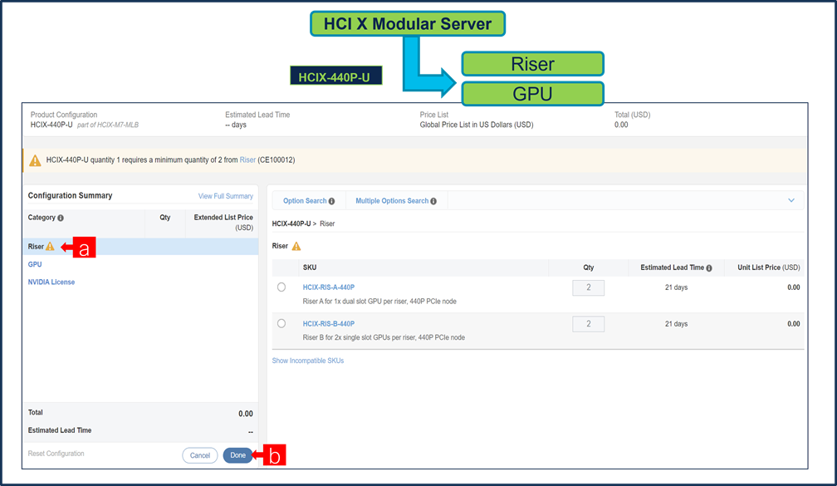This screenshot has height=486, width=837.
Task: Click the quantity field for HCIX-RIS-B-440P
Action: [588, 324]
